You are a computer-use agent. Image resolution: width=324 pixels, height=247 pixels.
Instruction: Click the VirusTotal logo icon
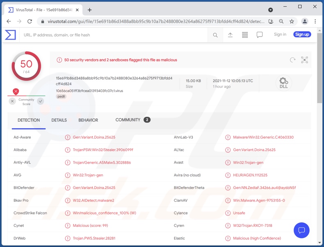click(10, 35)
